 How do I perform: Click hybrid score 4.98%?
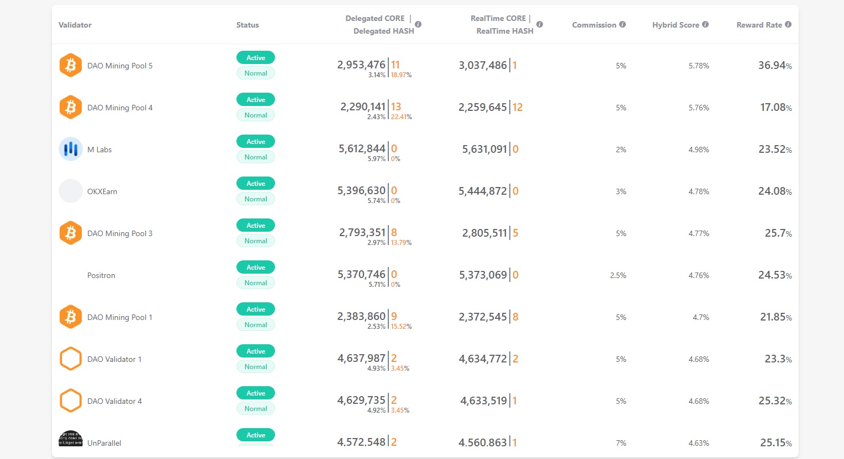point(699,150)
